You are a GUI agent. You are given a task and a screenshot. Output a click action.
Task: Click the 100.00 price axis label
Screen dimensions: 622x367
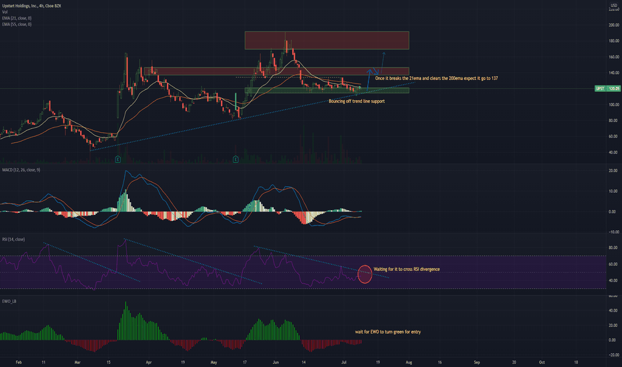pyautogui.click(x=614, y=104)
